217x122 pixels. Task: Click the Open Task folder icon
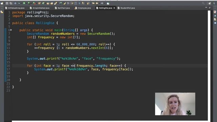point(52,3)
